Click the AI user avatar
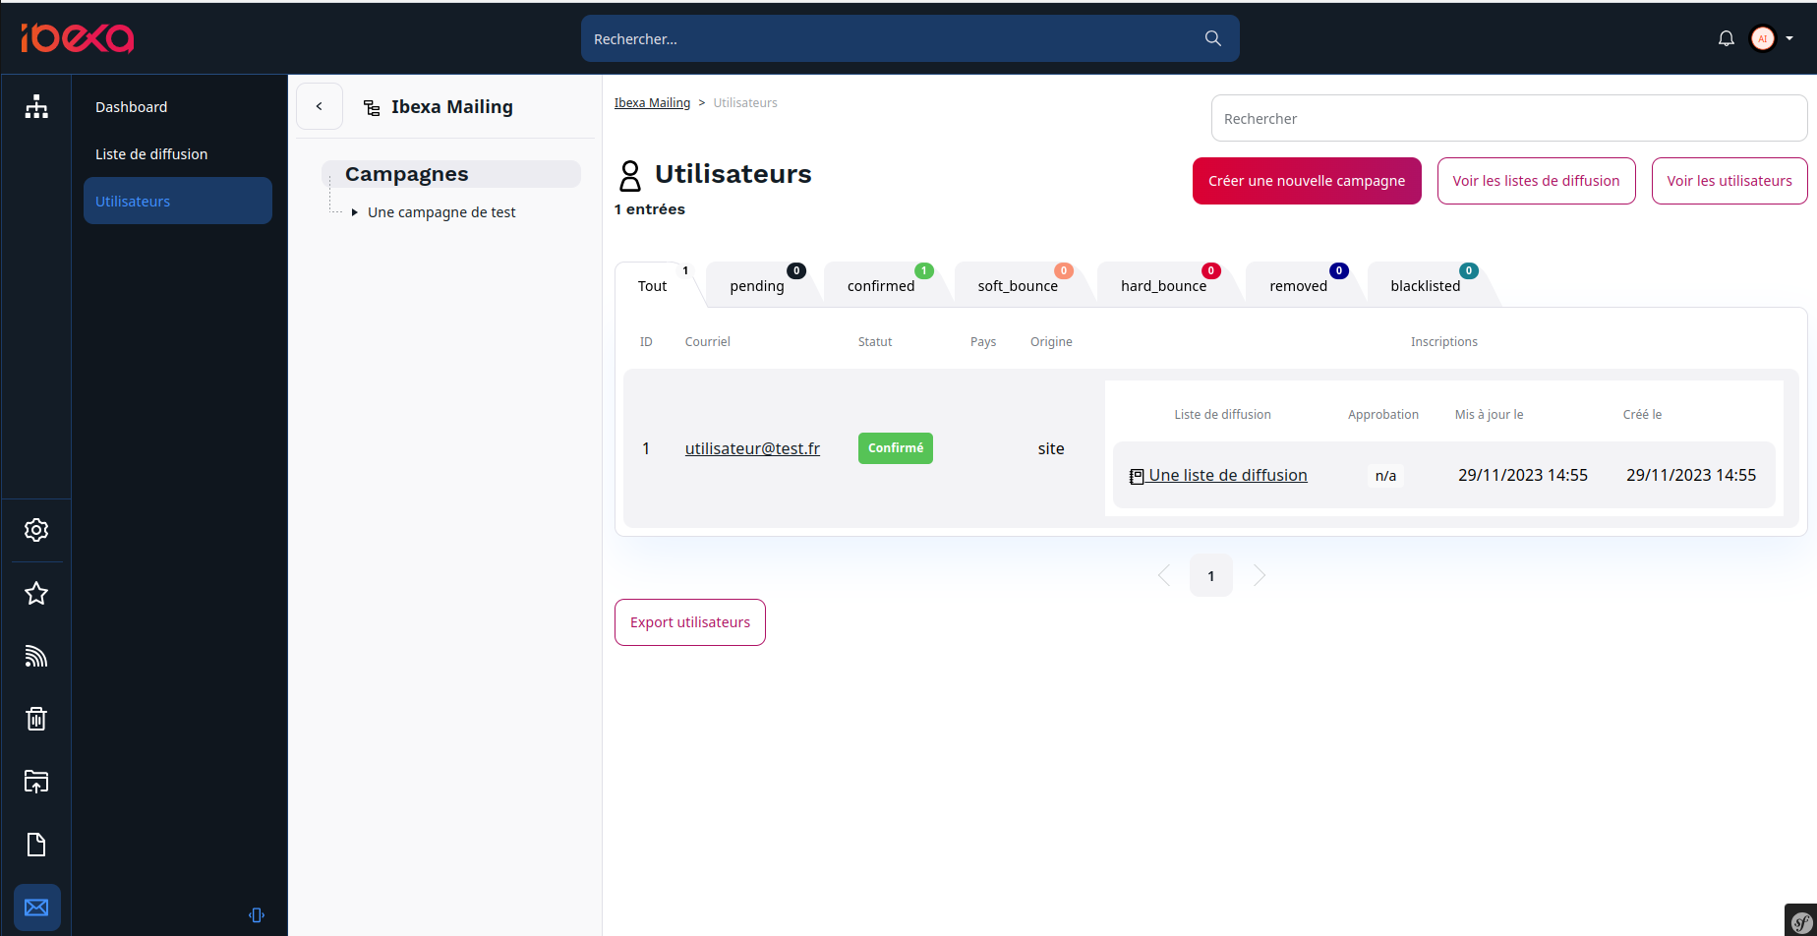The height and width of the screenshot is (936, 1817). (x=1763, y=37)
